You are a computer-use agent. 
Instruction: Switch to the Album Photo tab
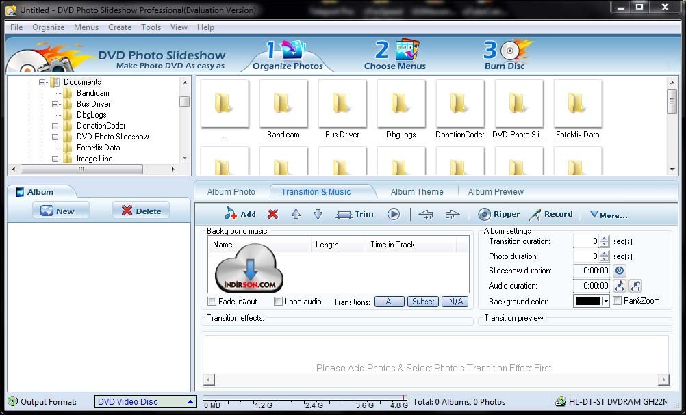click(x=231, y=191)
